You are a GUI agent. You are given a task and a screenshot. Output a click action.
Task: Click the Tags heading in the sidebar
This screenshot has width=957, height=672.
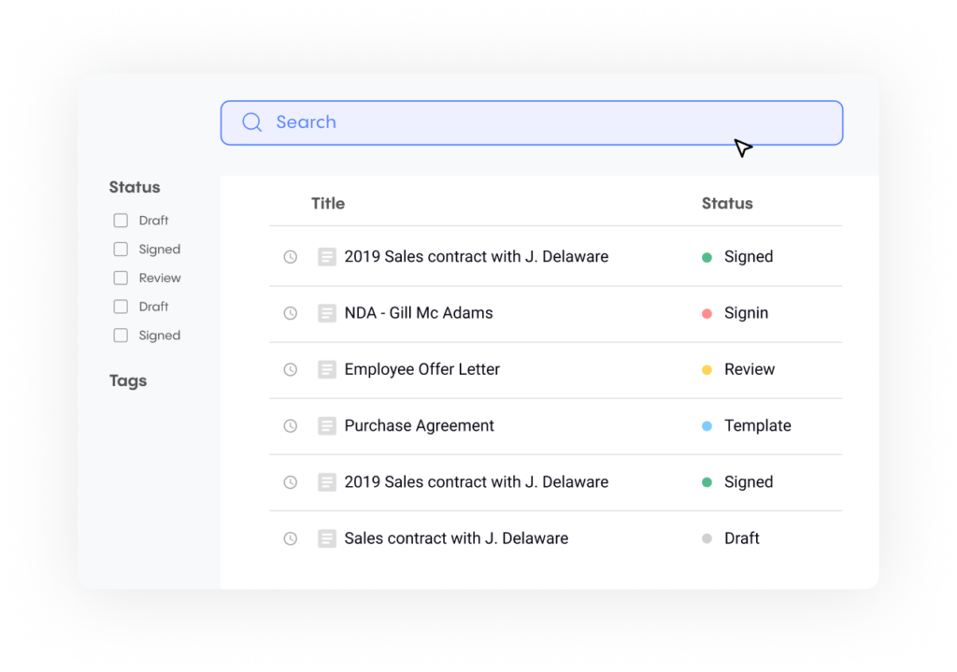[x=128, y=380]
